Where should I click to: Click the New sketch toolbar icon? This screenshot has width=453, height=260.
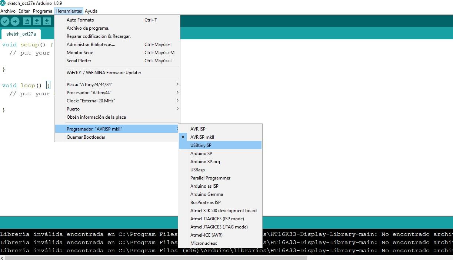(x=27, y=22)
